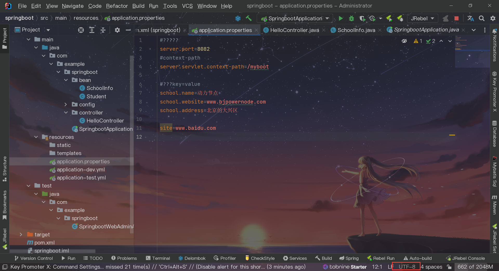Toggle JRebel left sidebar panel
The width and height of the screenshot is (499, 271).
[5, 239]
